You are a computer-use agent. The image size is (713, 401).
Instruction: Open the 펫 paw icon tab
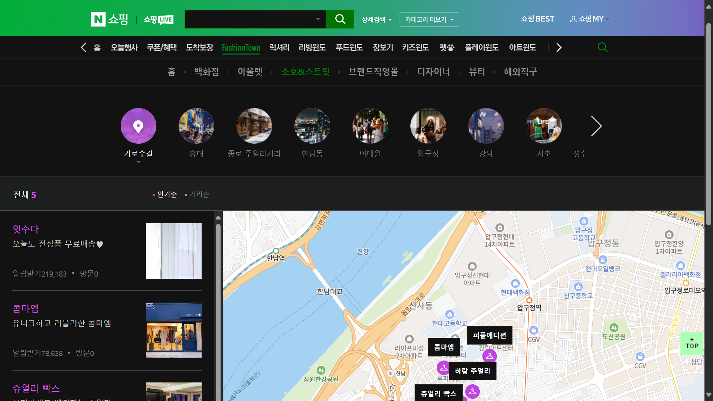click(447, 48)
